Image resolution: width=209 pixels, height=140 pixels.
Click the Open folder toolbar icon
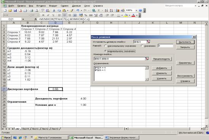tap(10, 10)
